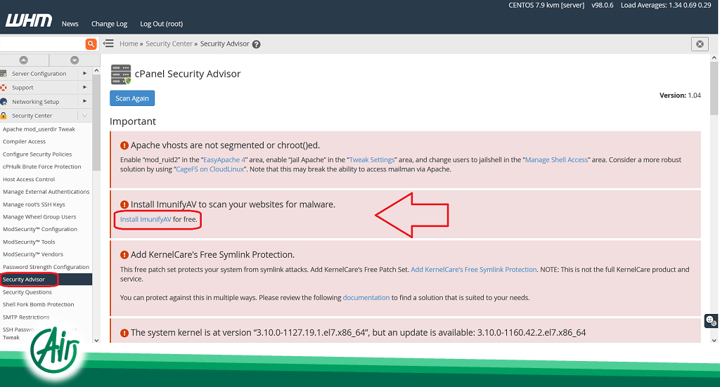Click the Security Center padlock icon
Image resolution: width=720 pixels, height=387 pixels.
(4, 116)
